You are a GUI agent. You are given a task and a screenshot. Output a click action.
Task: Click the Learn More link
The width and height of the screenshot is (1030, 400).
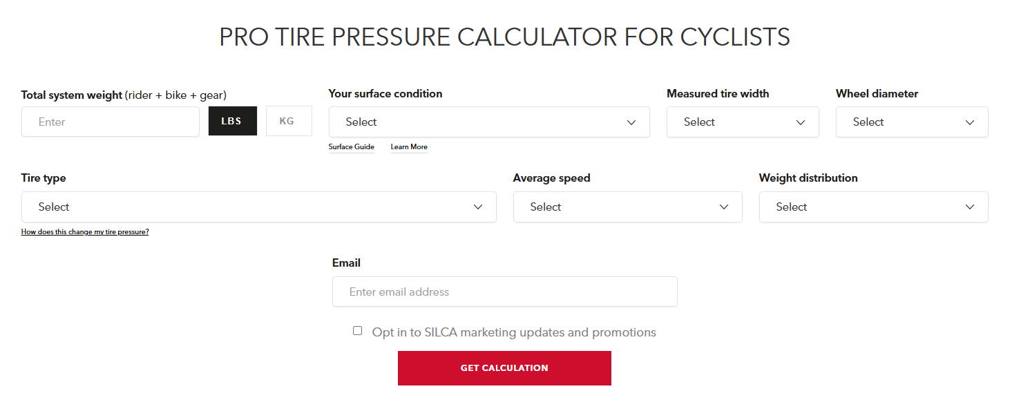(409, 146)
